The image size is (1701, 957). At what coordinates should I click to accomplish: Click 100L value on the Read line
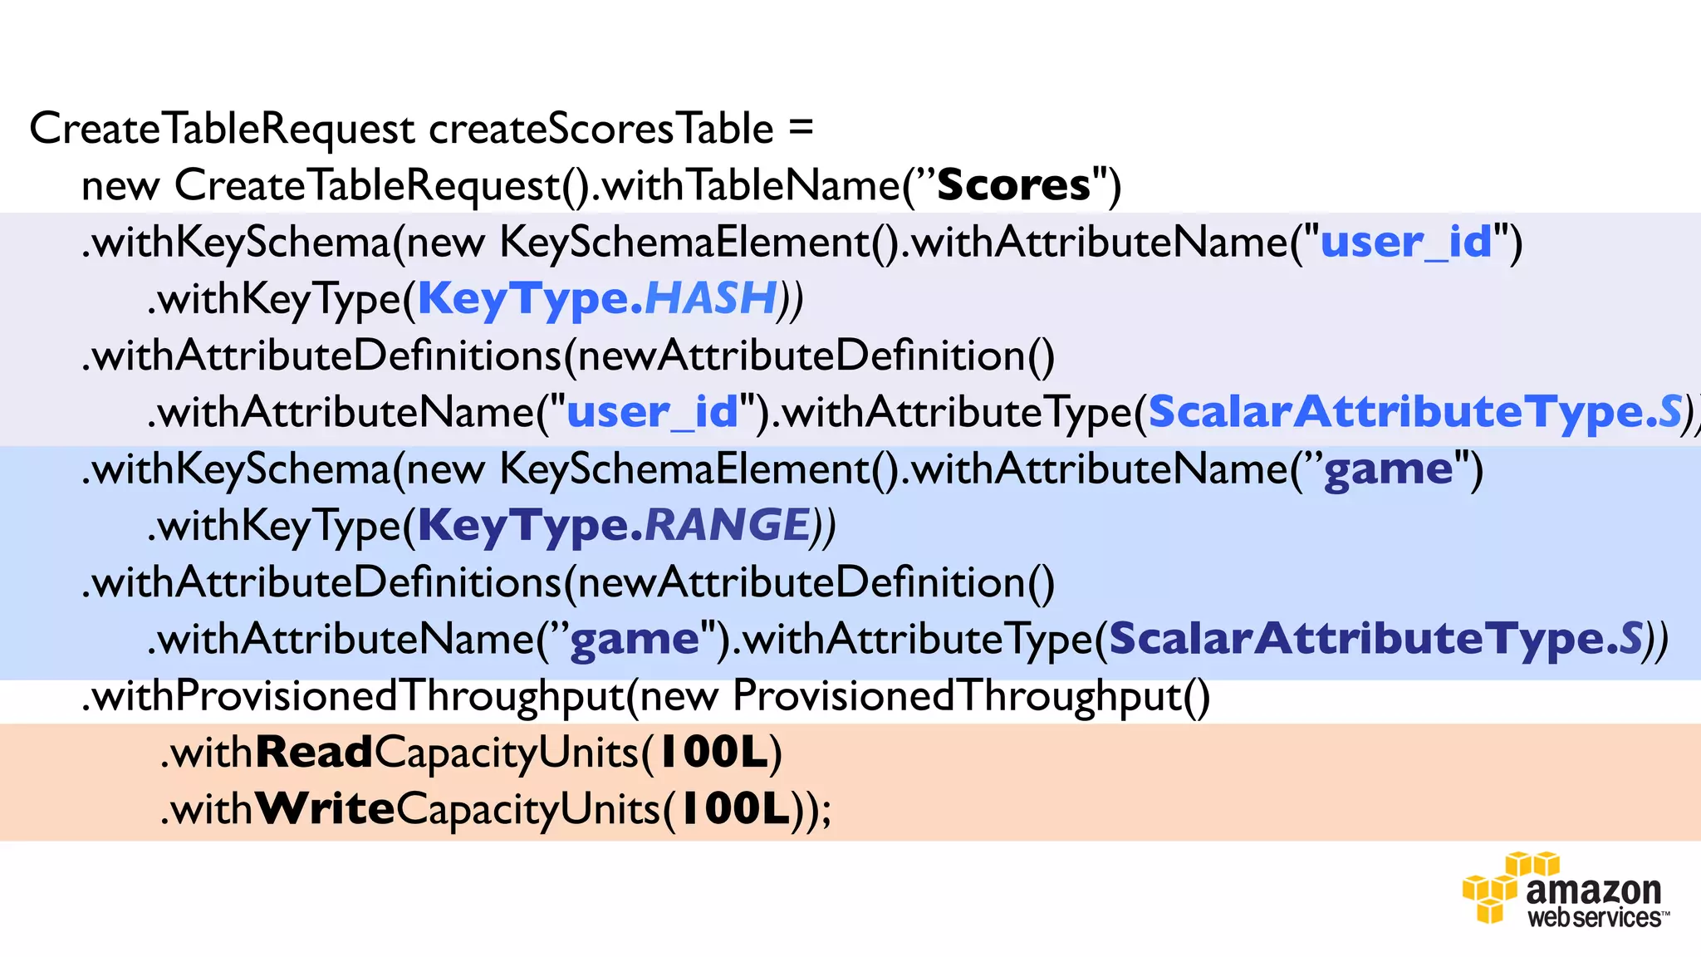point(713,753)
